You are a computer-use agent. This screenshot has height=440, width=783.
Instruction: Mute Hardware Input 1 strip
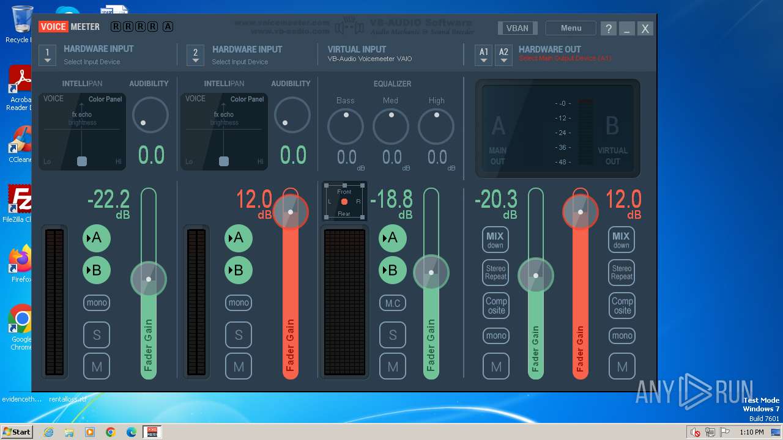[97, 367]
